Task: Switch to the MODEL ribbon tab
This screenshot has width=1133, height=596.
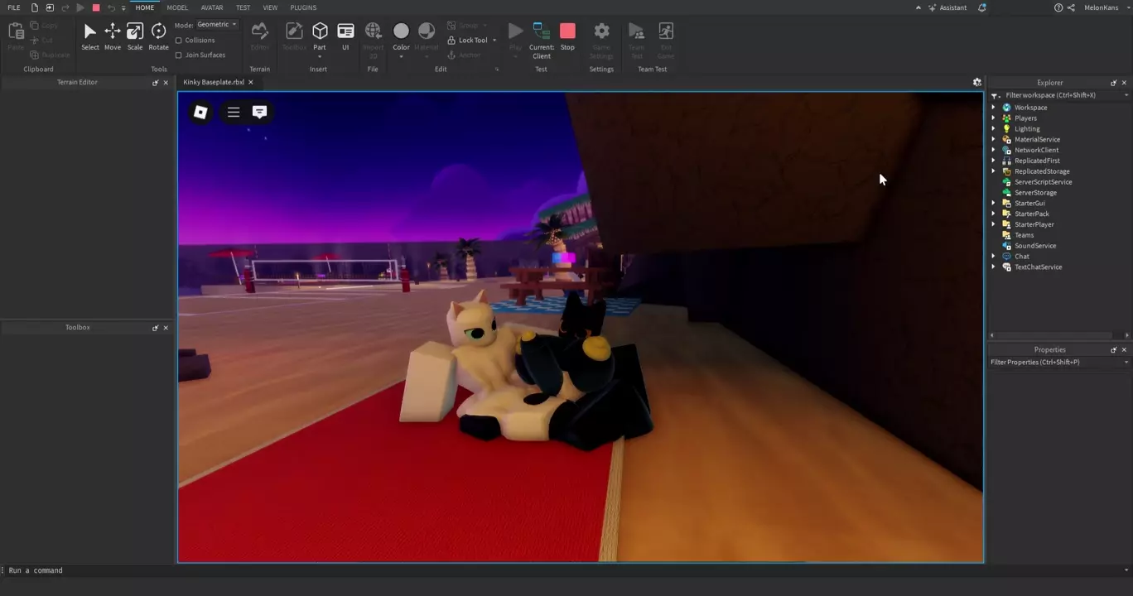Action: click(x=177, y=7)
